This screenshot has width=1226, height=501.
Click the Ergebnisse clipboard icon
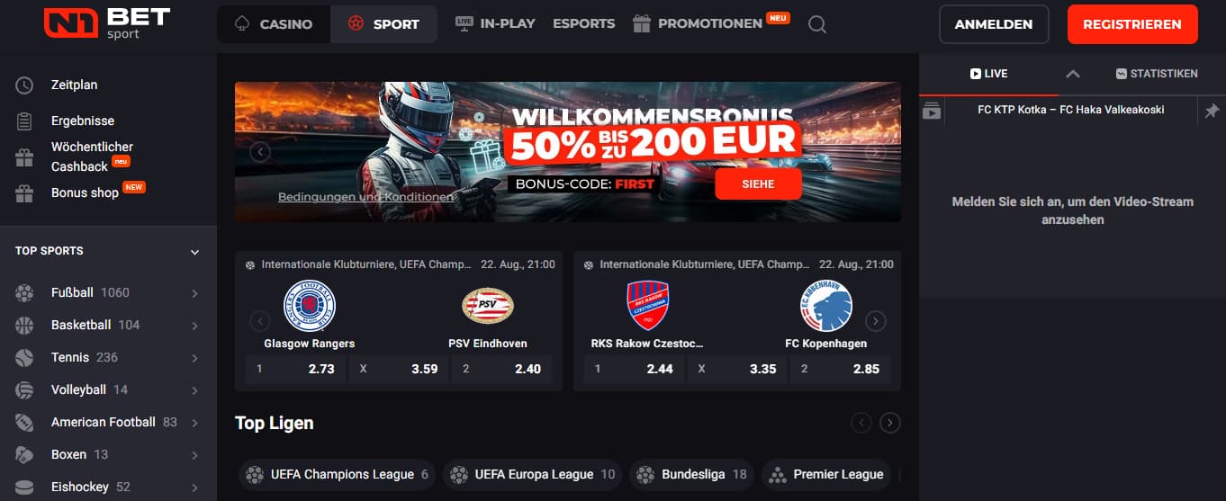click(24, 121)
